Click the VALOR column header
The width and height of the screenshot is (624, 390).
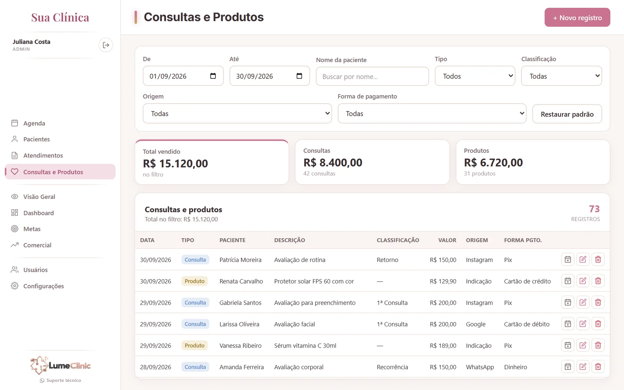coord(447,240)
